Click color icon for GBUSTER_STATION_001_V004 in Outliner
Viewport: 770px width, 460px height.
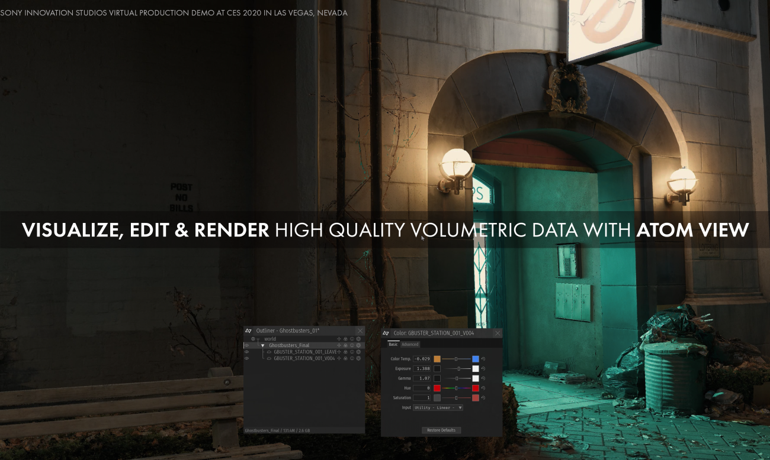pyautogui.click(x=345, y=358)
